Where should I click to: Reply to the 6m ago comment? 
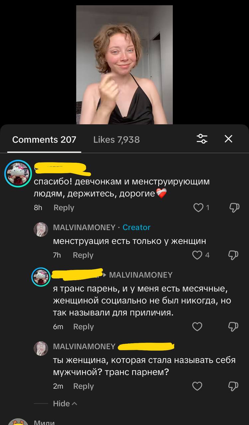tap(83, 327)
